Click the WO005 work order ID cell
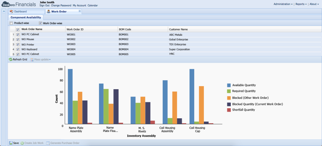Viewport: 322px width, 146px height. click(71, 54)
